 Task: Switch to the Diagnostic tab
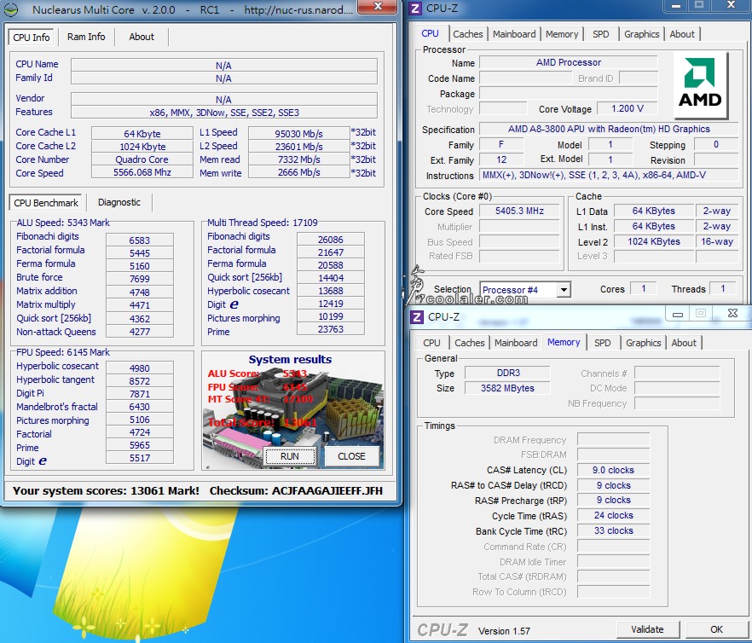click(x=119, y=202)
